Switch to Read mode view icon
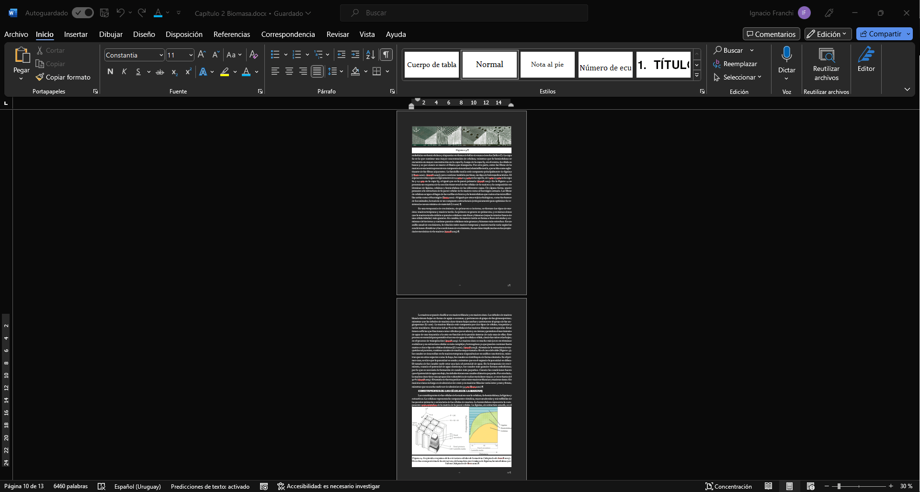This screenshot has width=920, height=492. pos(768,486)
